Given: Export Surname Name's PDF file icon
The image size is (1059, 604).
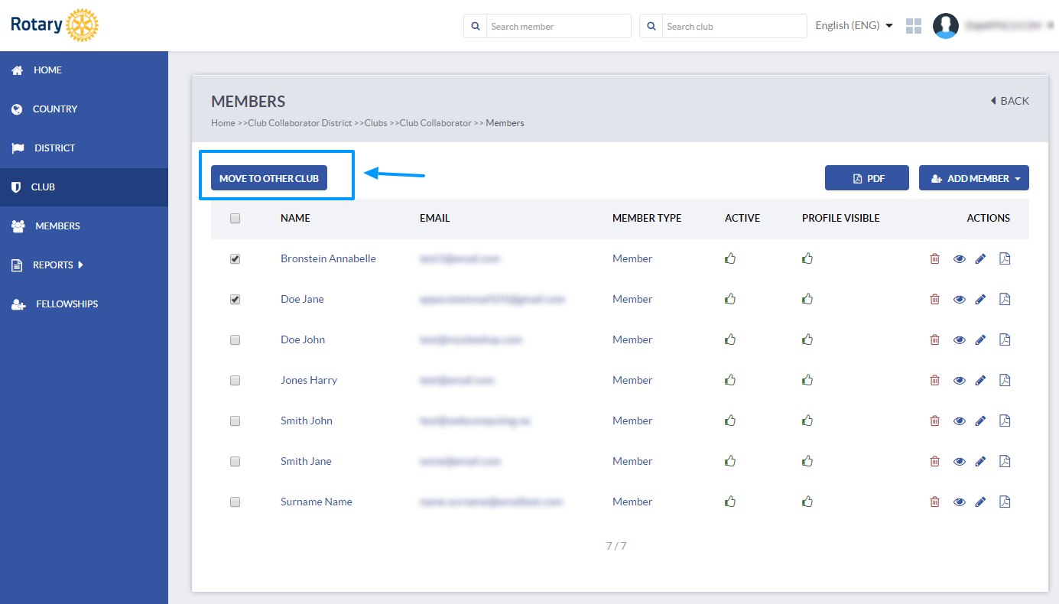Looking at the screenshot, I should (1005, 502).
